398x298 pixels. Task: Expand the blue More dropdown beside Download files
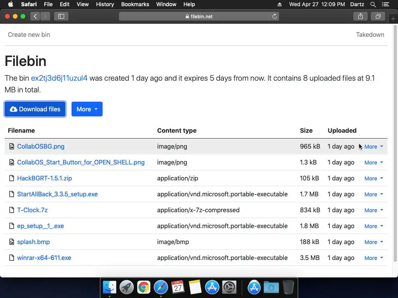87,109
